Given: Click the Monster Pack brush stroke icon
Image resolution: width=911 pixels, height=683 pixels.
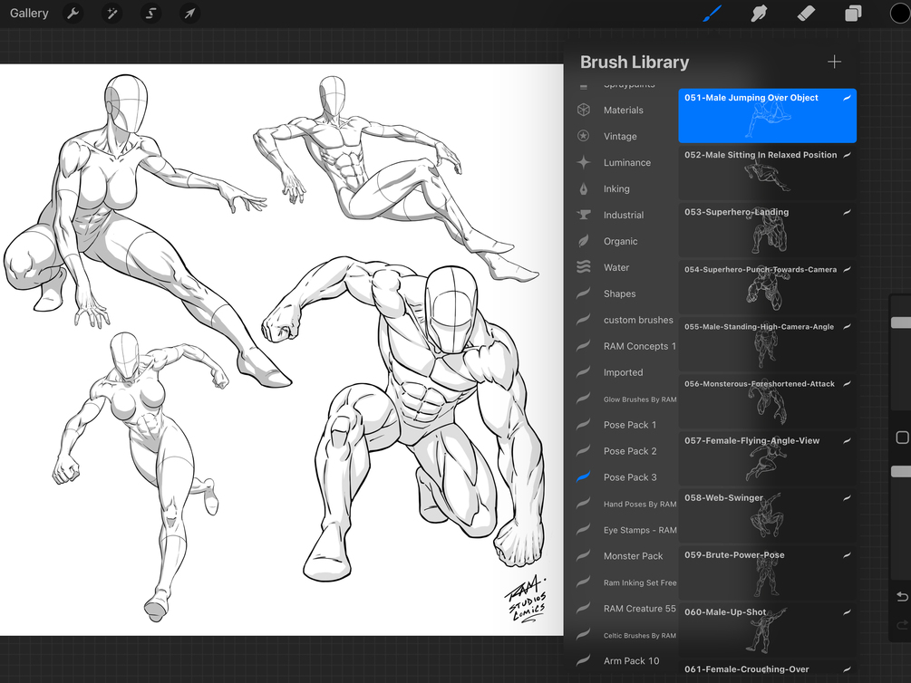Looking at the screenshot, I should tap(584, 556).
